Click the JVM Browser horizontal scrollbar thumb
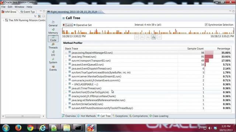This screenshot has height=132, width=236. click(x=22, y=116)
